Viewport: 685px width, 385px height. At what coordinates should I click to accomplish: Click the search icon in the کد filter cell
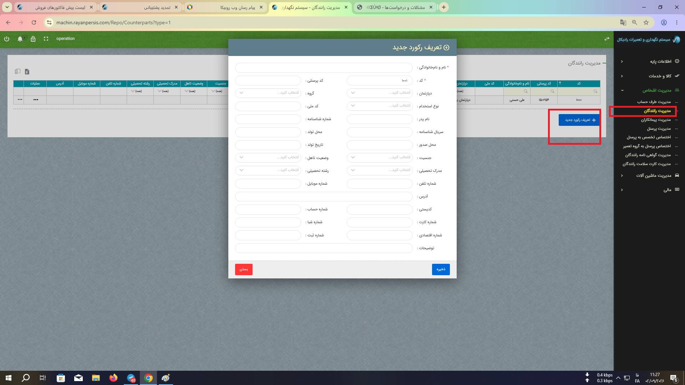click(595, 91)
